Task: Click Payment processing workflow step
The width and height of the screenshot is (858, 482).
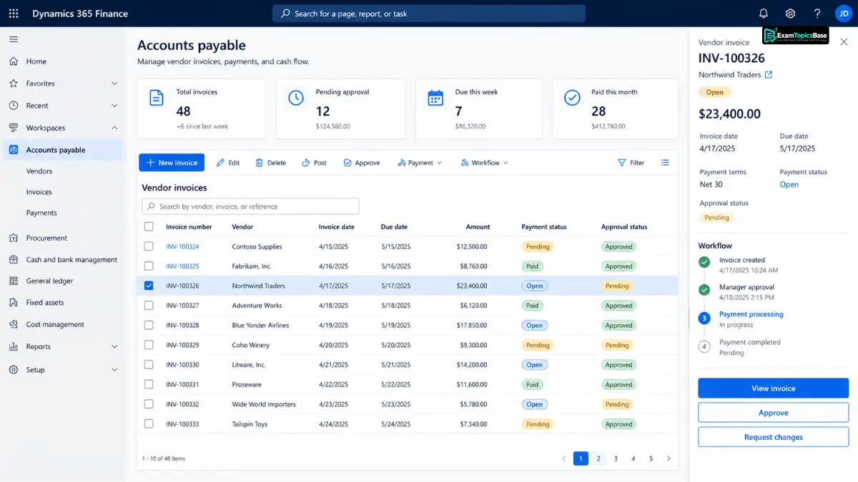Action: click(x=751, y=314)
